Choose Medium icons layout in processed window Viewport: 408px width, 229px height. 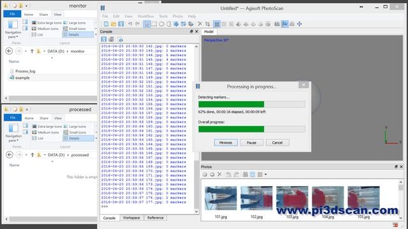click(45, 132)
